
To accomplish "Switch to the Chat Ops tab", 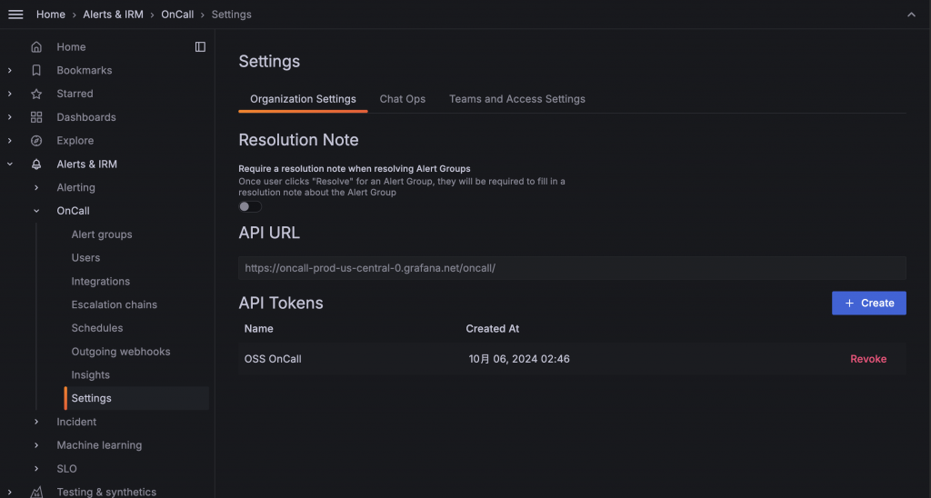I will click(x=402, y=99).
